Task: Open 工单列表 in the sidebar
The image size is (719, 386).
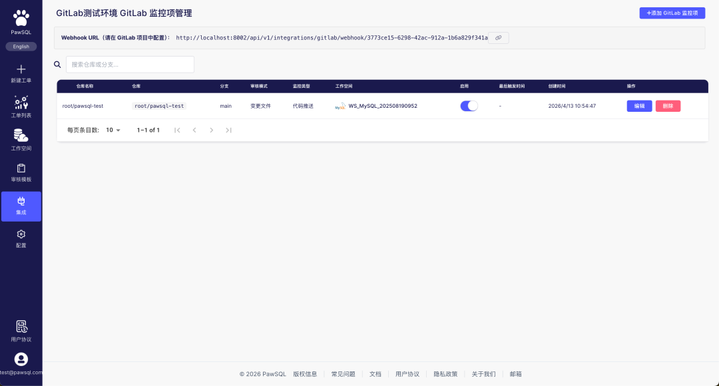Action: [x=21, y=106]
